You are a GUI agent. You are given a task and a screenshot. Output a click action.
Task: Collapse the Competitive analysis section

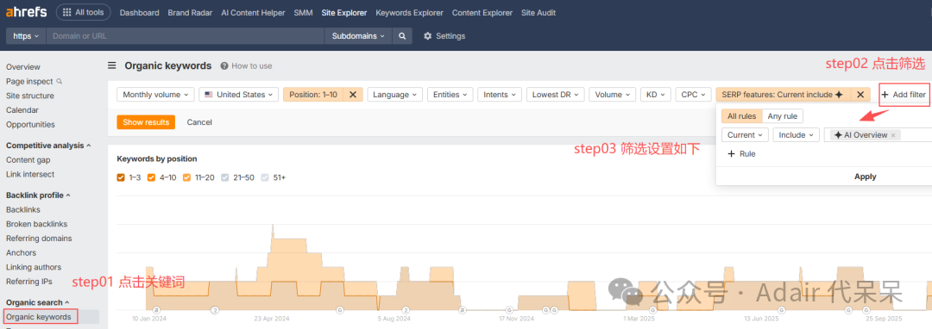coord(48,146)
